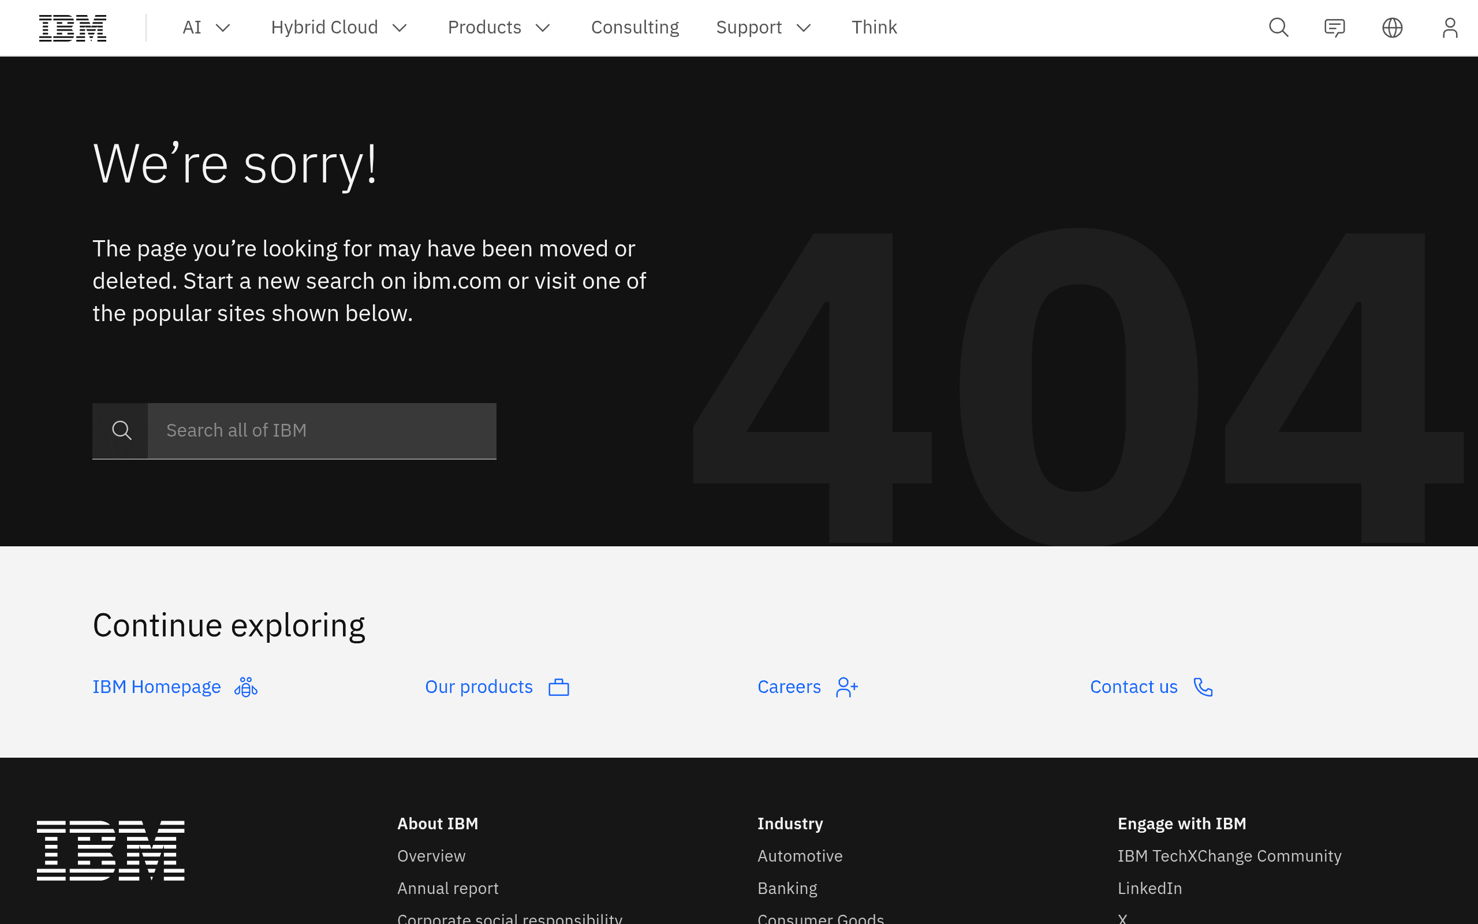Image resolution: width=1478 pixels, height=924 pixels.
Task: Click the IBM logo in the top navigation
Action: pos(73,28)
